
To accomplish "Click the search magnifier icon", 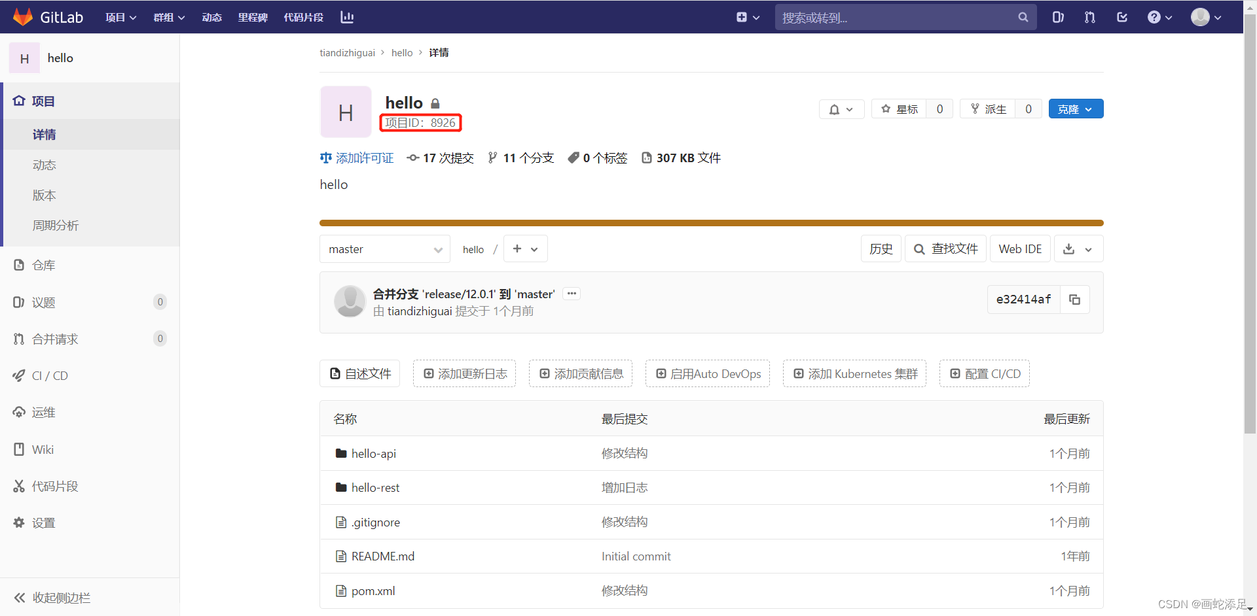I will 1023,18.
